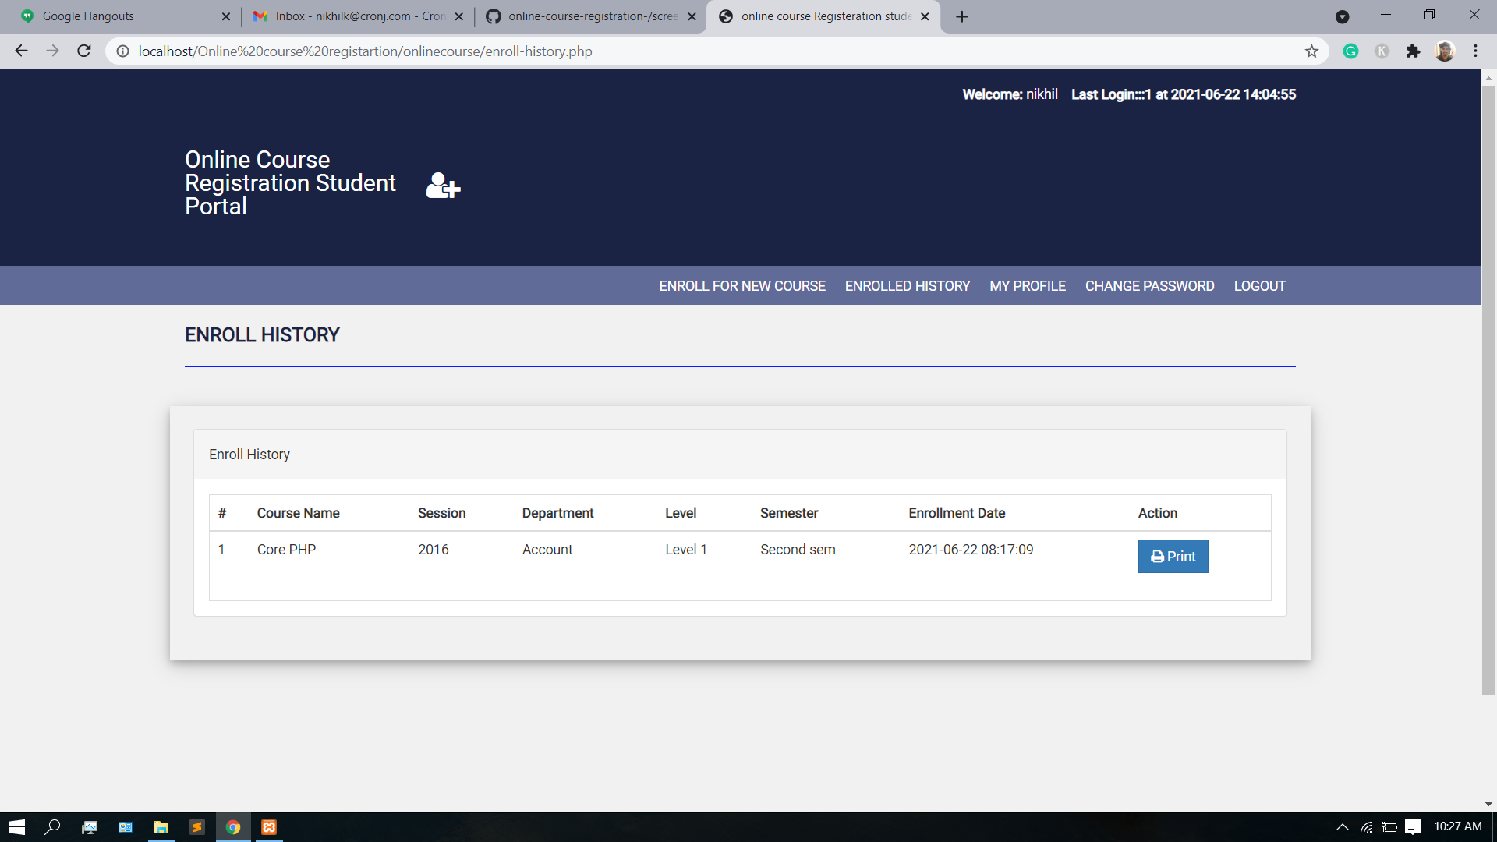Go to Enroll For New Course
The width and height of the screenshot is (1497, 842).
coord(741,286)
